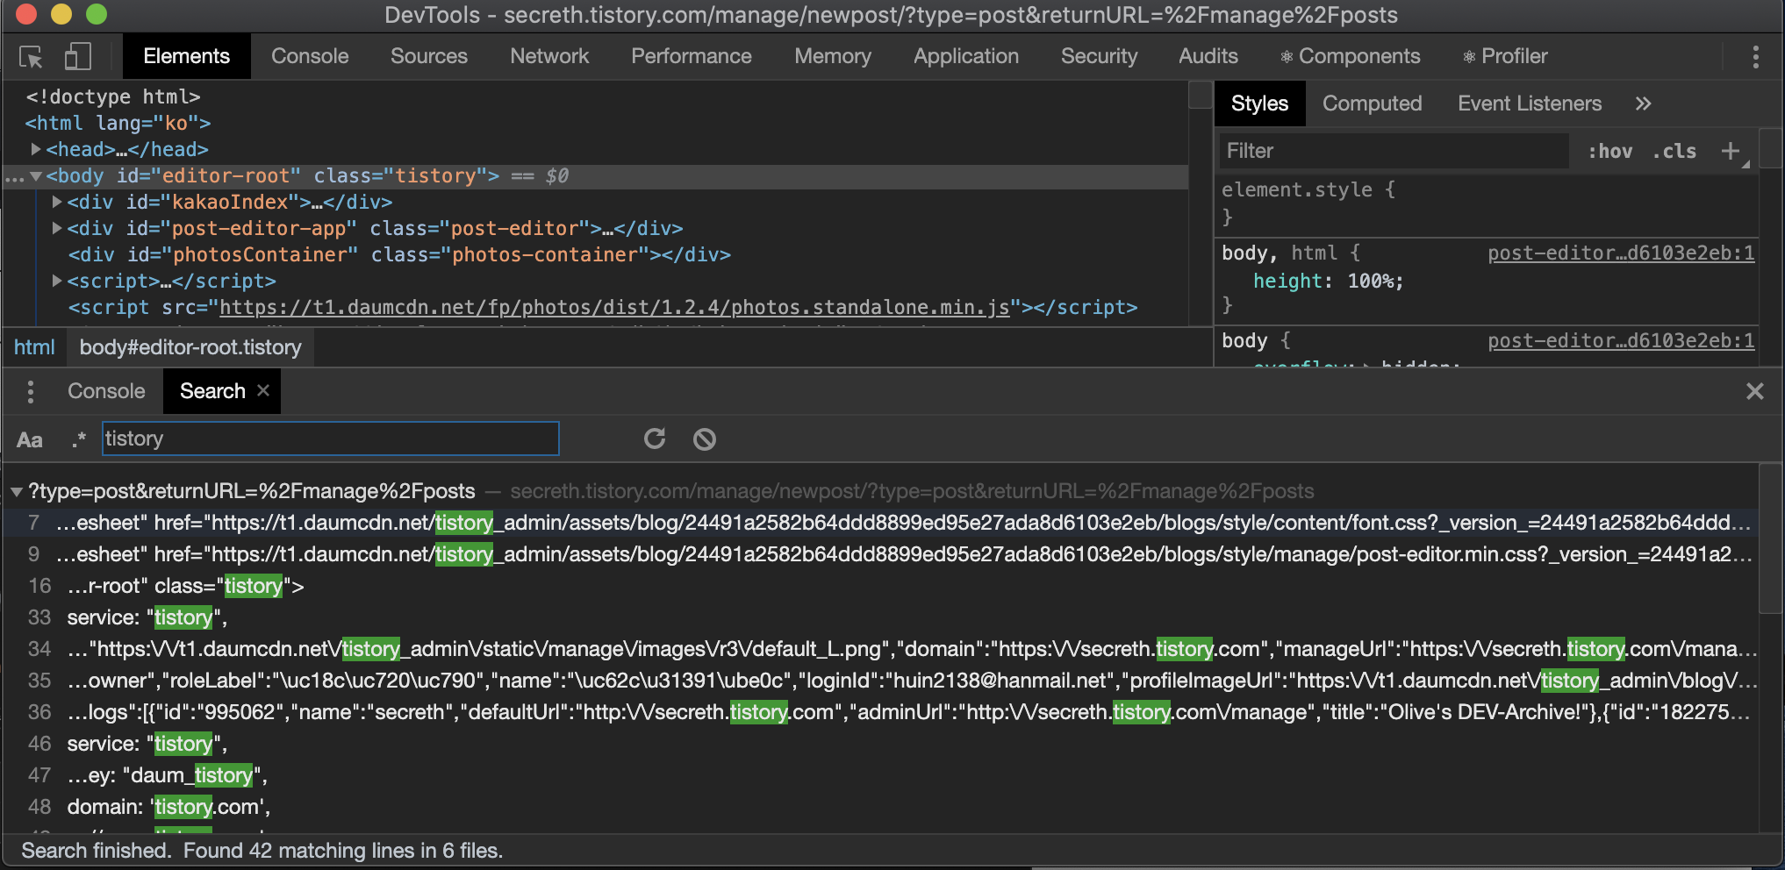Switch to the Console panel tab
The height and width of the screenshot is (870, 1785).
tap(310, 56)
